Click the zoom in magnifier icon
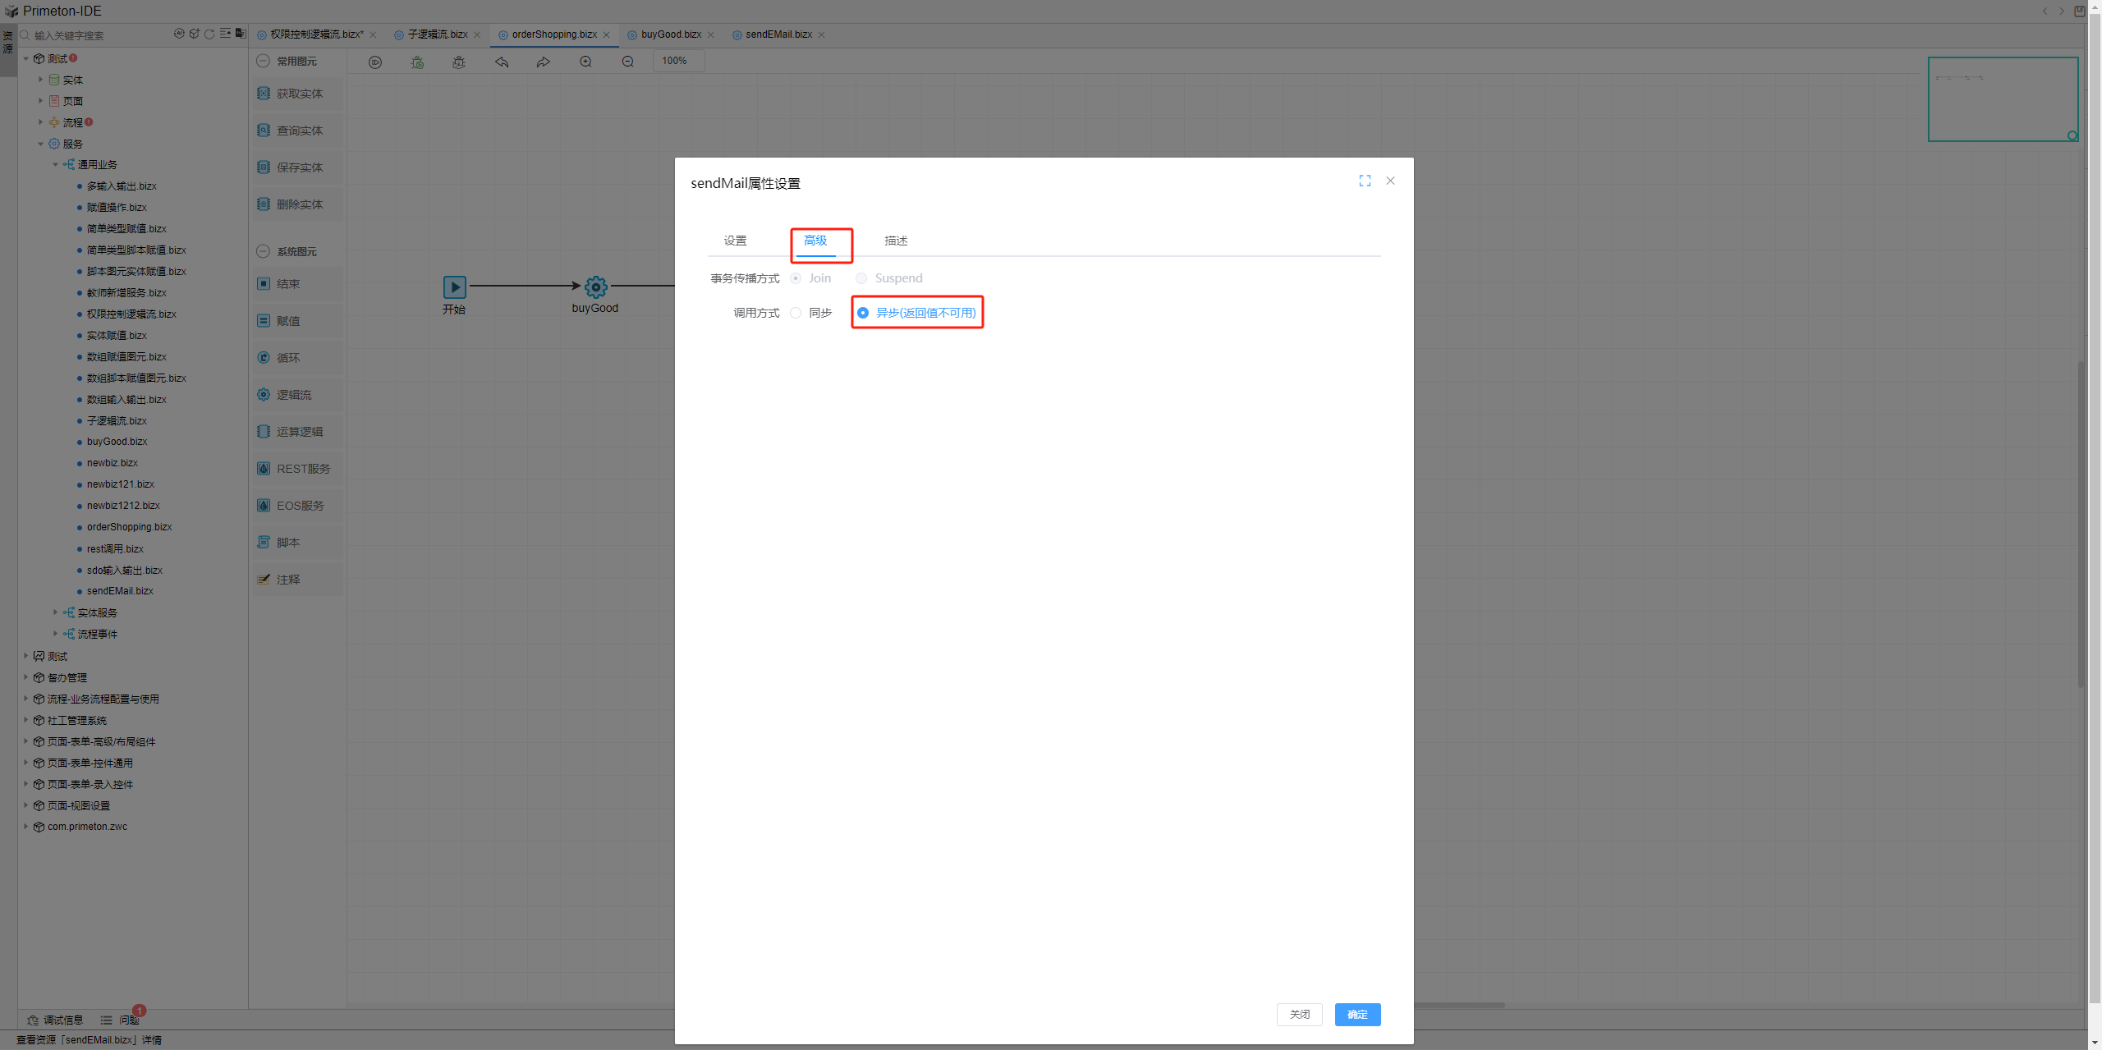Image resolution: width=2102 pixels, height=1050 pixels. point(585,62)
